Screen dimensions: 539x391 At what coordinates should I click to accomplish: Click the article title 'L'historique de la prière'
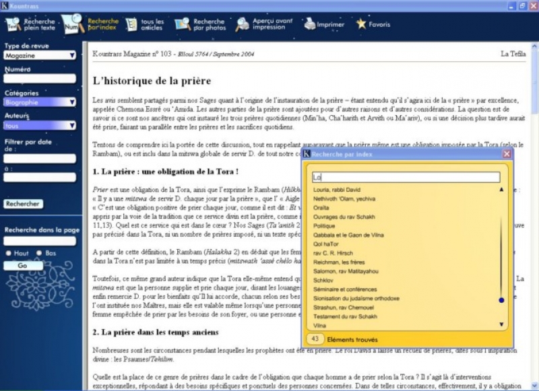152,81
